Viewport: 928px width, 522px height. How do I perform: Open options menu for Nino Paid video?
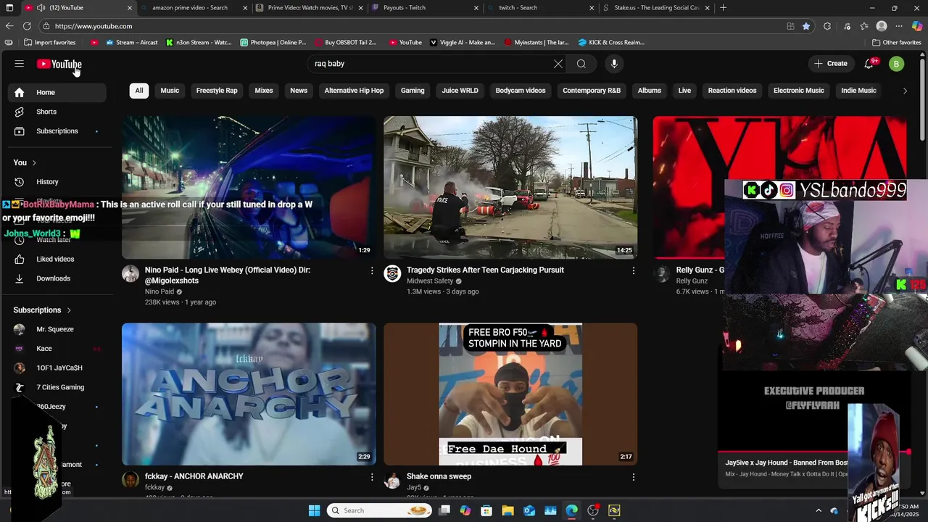click(372, 270)
